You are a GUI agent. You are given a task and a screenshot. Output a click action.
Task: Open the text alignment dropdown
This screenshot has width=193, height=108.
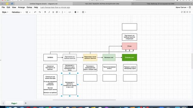58,12
